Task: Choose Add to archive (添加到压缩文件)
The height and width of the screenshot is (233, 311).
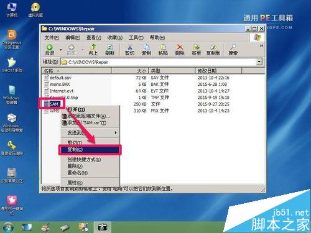Action: pyautogui.click(x=90, y=116)
